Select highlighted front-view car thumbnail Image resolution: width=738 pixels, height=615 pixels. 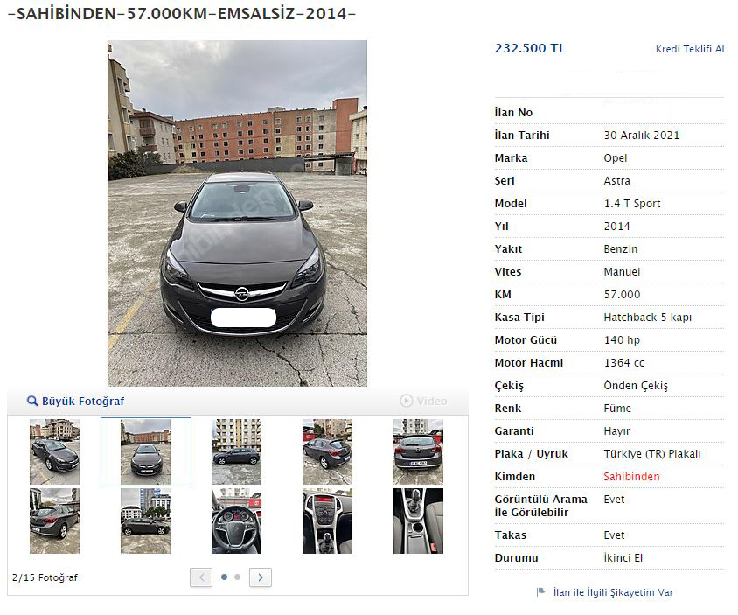point(145,452)
